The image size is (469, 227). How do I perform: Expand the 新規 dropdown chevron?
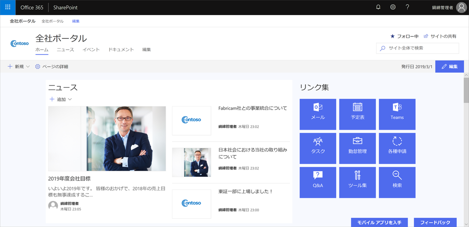point(28,67)
